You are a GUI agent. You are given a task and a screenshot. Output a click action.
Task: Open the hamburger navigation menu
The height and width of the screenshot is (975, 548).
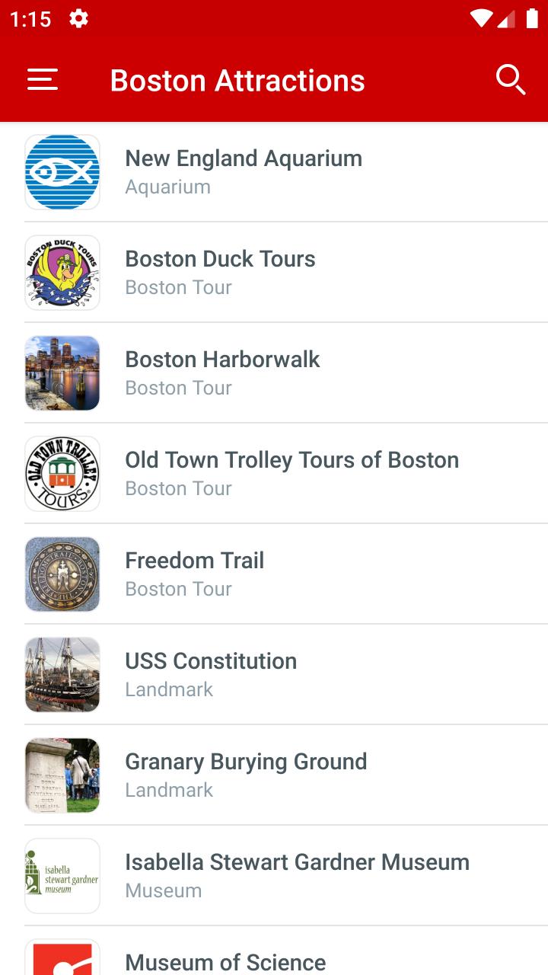tap(43, 80)
